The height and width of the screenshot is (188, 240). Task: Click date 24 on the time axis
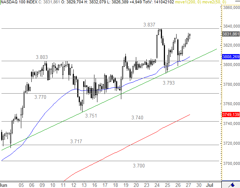pos(157,185)
